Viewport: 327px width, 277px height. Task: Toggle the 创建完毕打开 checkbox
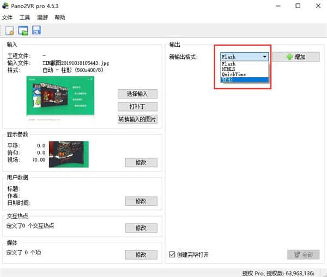(173, 255)
